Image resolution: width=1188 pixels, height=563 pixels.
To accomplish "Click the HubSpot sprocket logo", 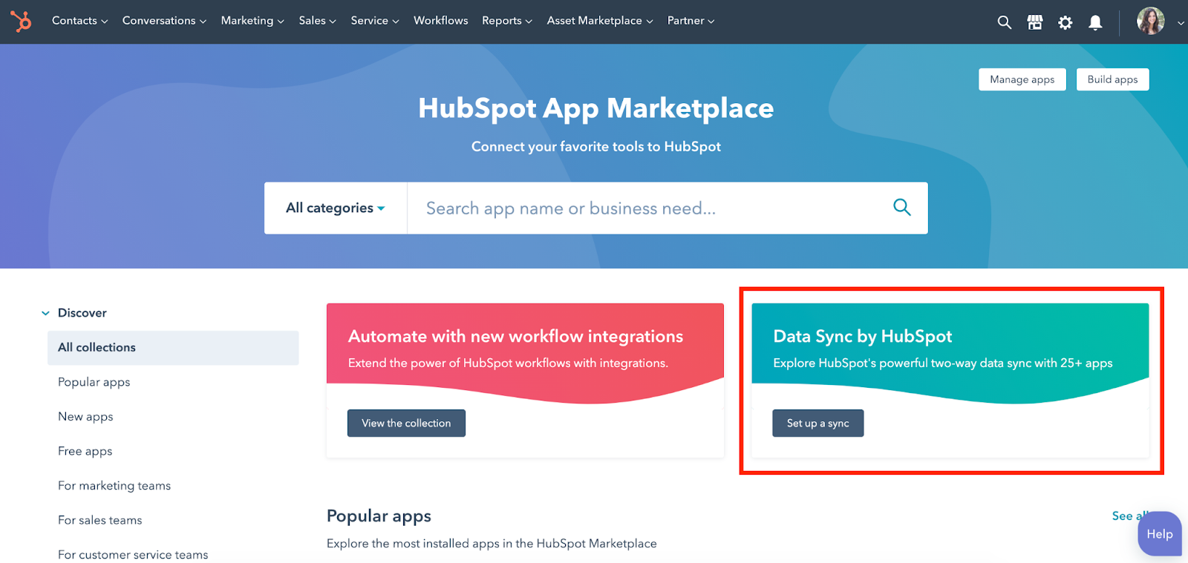I will pyautogui.click(x=21, y=21).
